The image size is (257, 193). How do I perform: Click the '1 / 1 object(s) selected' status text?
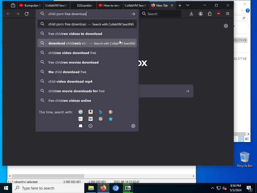(x=23, y=182)
